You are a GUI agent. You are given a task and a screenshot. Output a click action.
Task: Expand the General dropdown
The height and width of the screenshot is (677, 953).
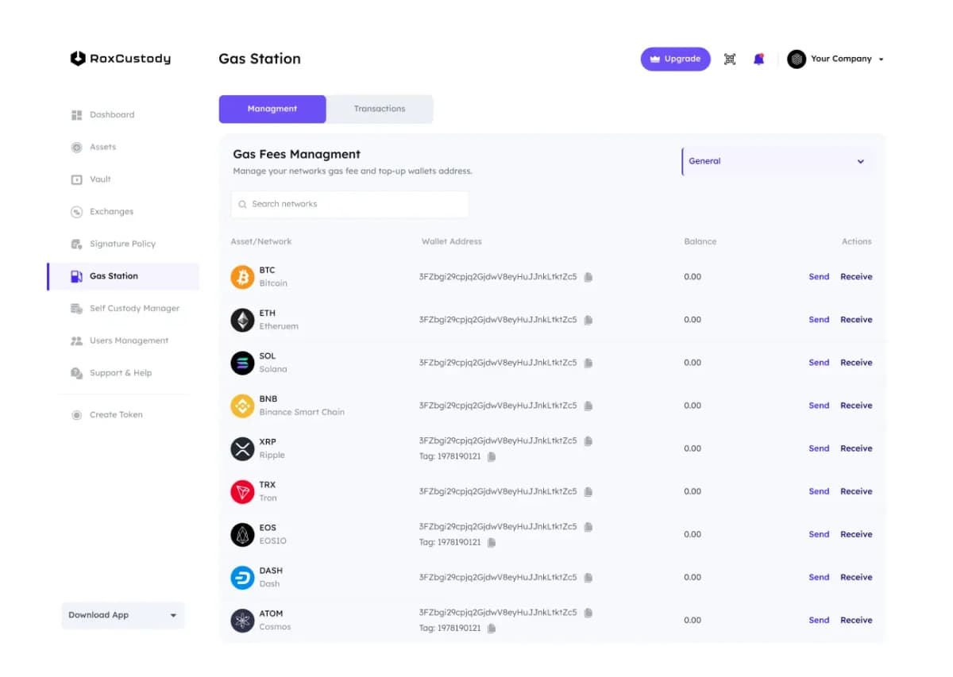point(777,161)
